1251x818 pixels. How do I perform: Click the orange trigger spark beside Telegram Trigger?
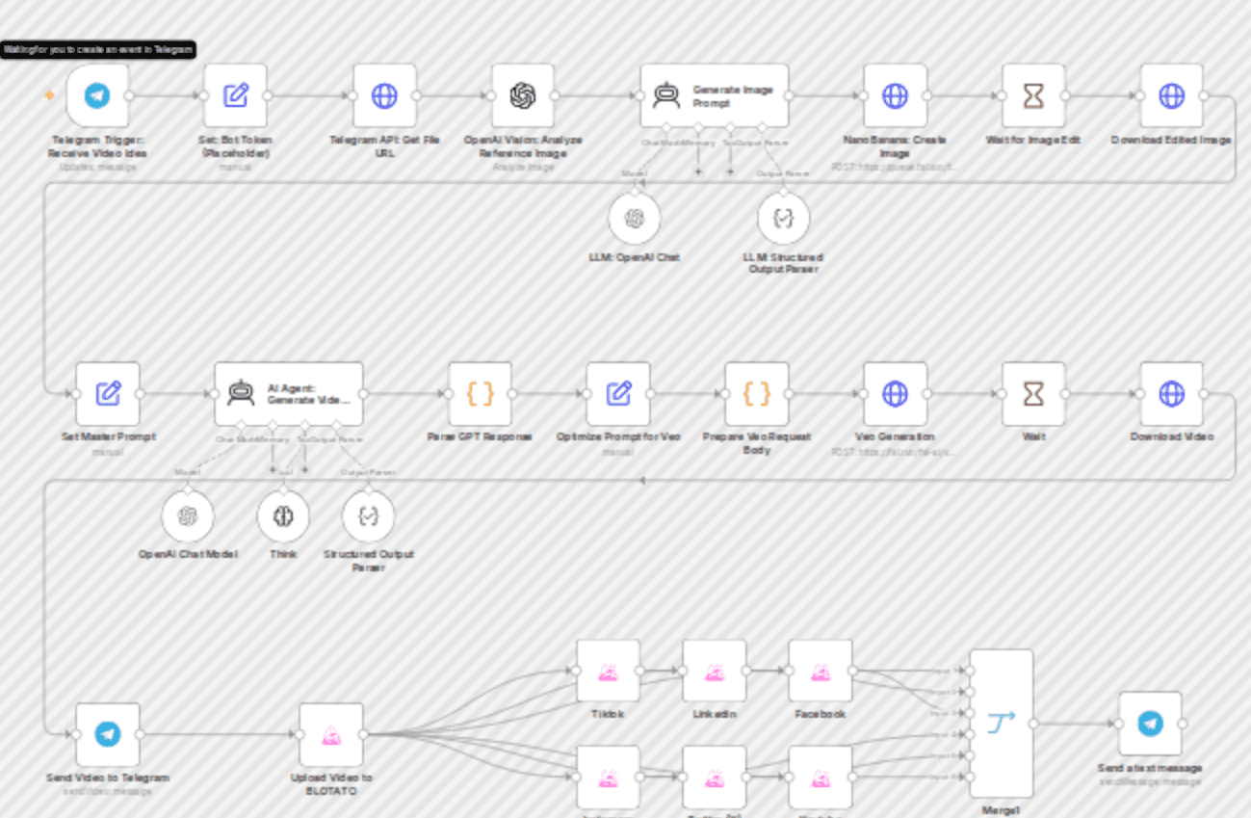pyautogui.click(x=48, y=95)
